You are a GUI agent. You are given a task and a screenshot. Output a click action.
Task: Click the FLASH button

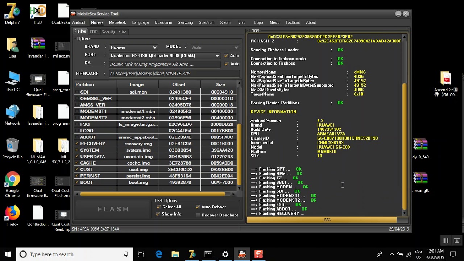pos(113,209)
